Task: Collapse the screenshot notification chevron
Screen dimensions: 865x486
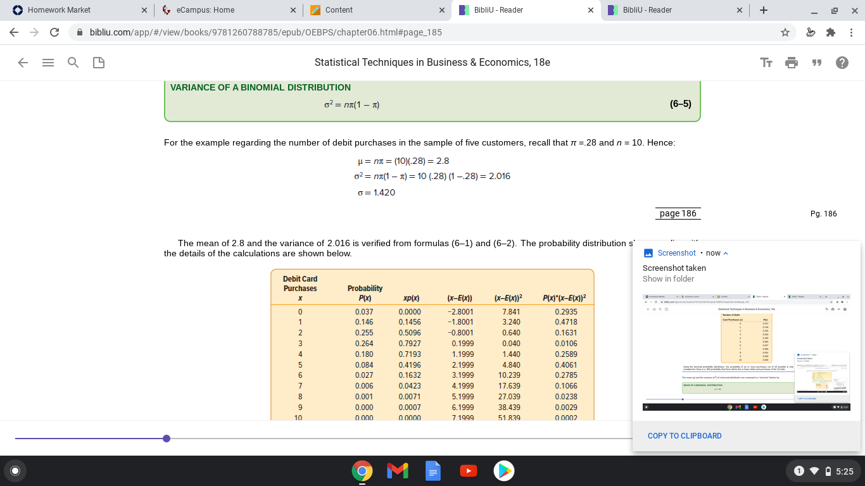Action: pyautogui.click(x=726, y=253)
